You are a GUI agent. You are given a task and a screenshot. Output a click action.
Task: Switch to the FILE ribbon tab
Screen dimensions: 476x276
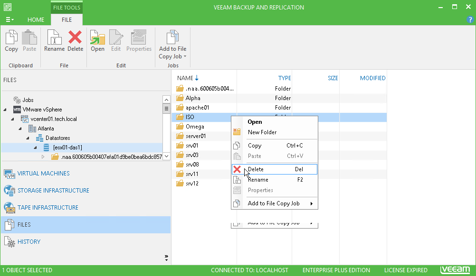coord(67,20)
